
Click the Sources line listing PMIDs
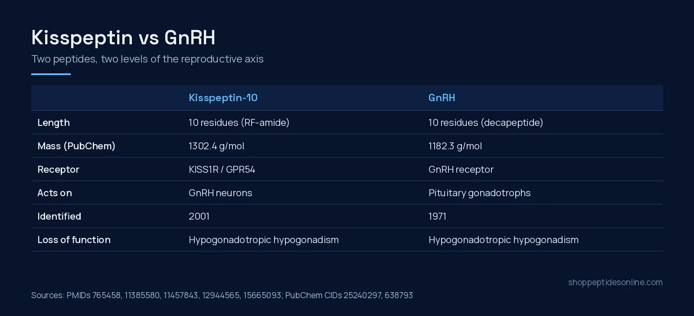[222, 296]
